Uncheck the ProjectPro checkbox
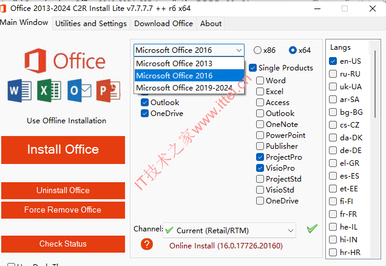 (x=260, y=157)
